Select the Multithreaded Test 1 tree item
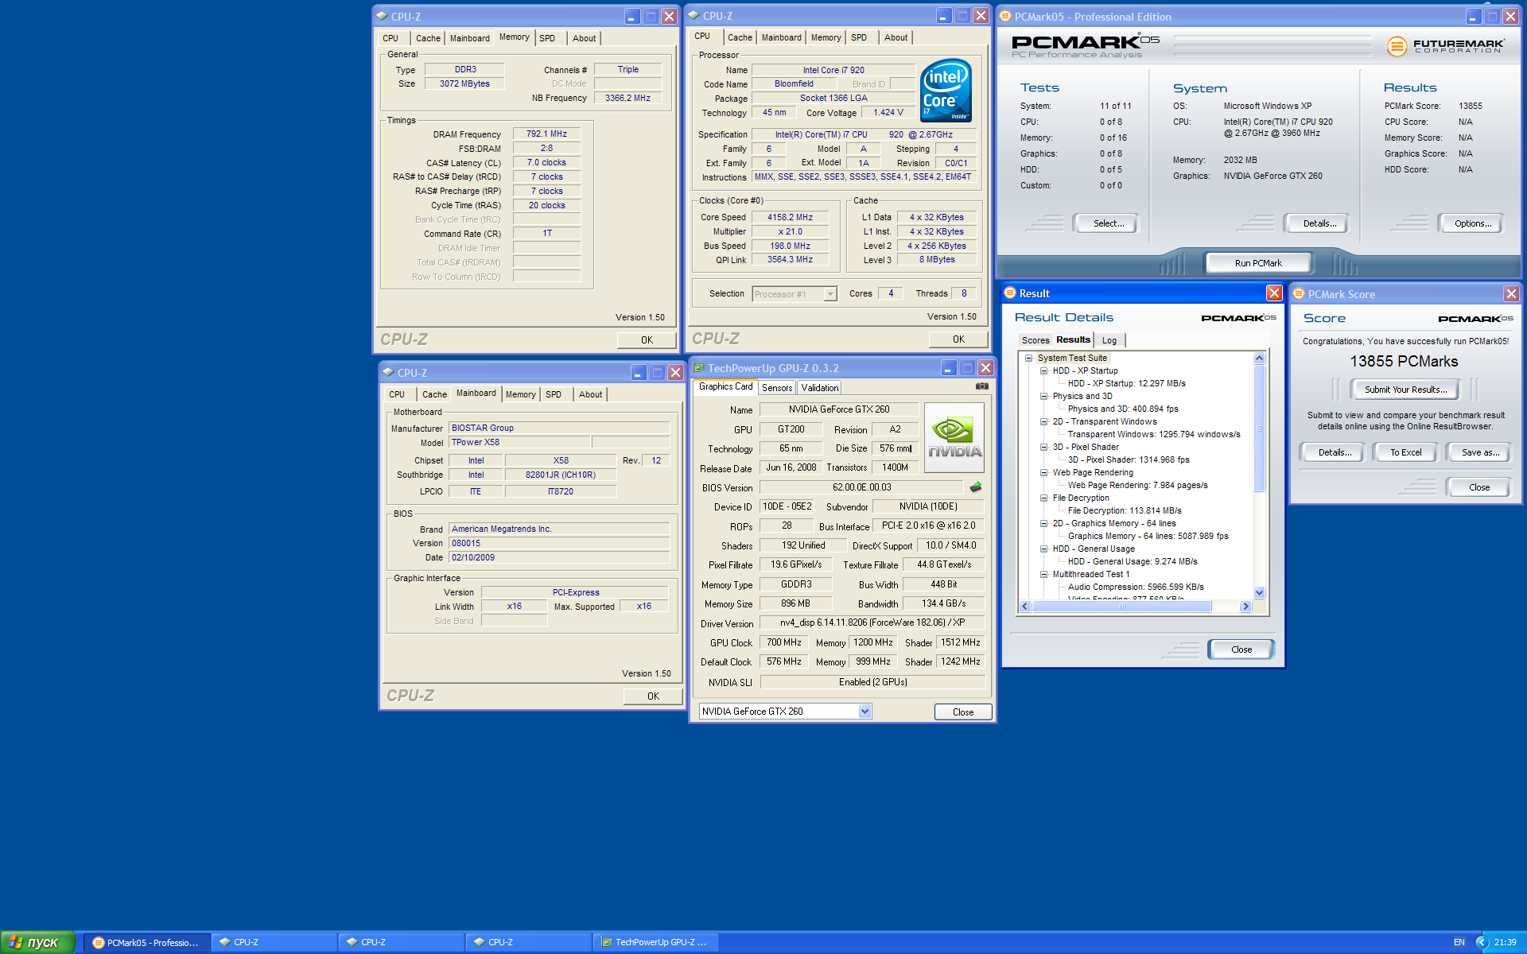 [x=1090, y=574]
